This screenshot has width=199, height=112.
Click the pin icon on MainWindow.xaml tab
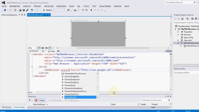tap(46, 15)
